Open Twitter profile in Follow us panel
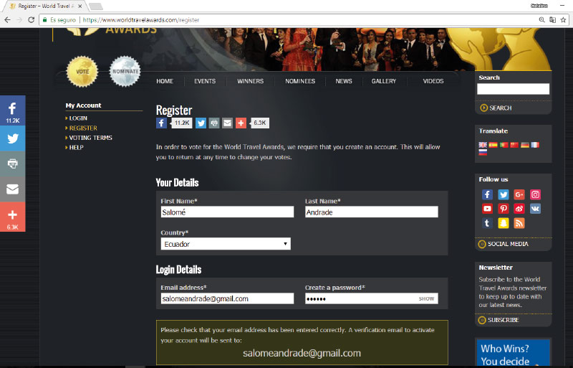The width and height of the screenshot is (573, 368). pos(504,194)
